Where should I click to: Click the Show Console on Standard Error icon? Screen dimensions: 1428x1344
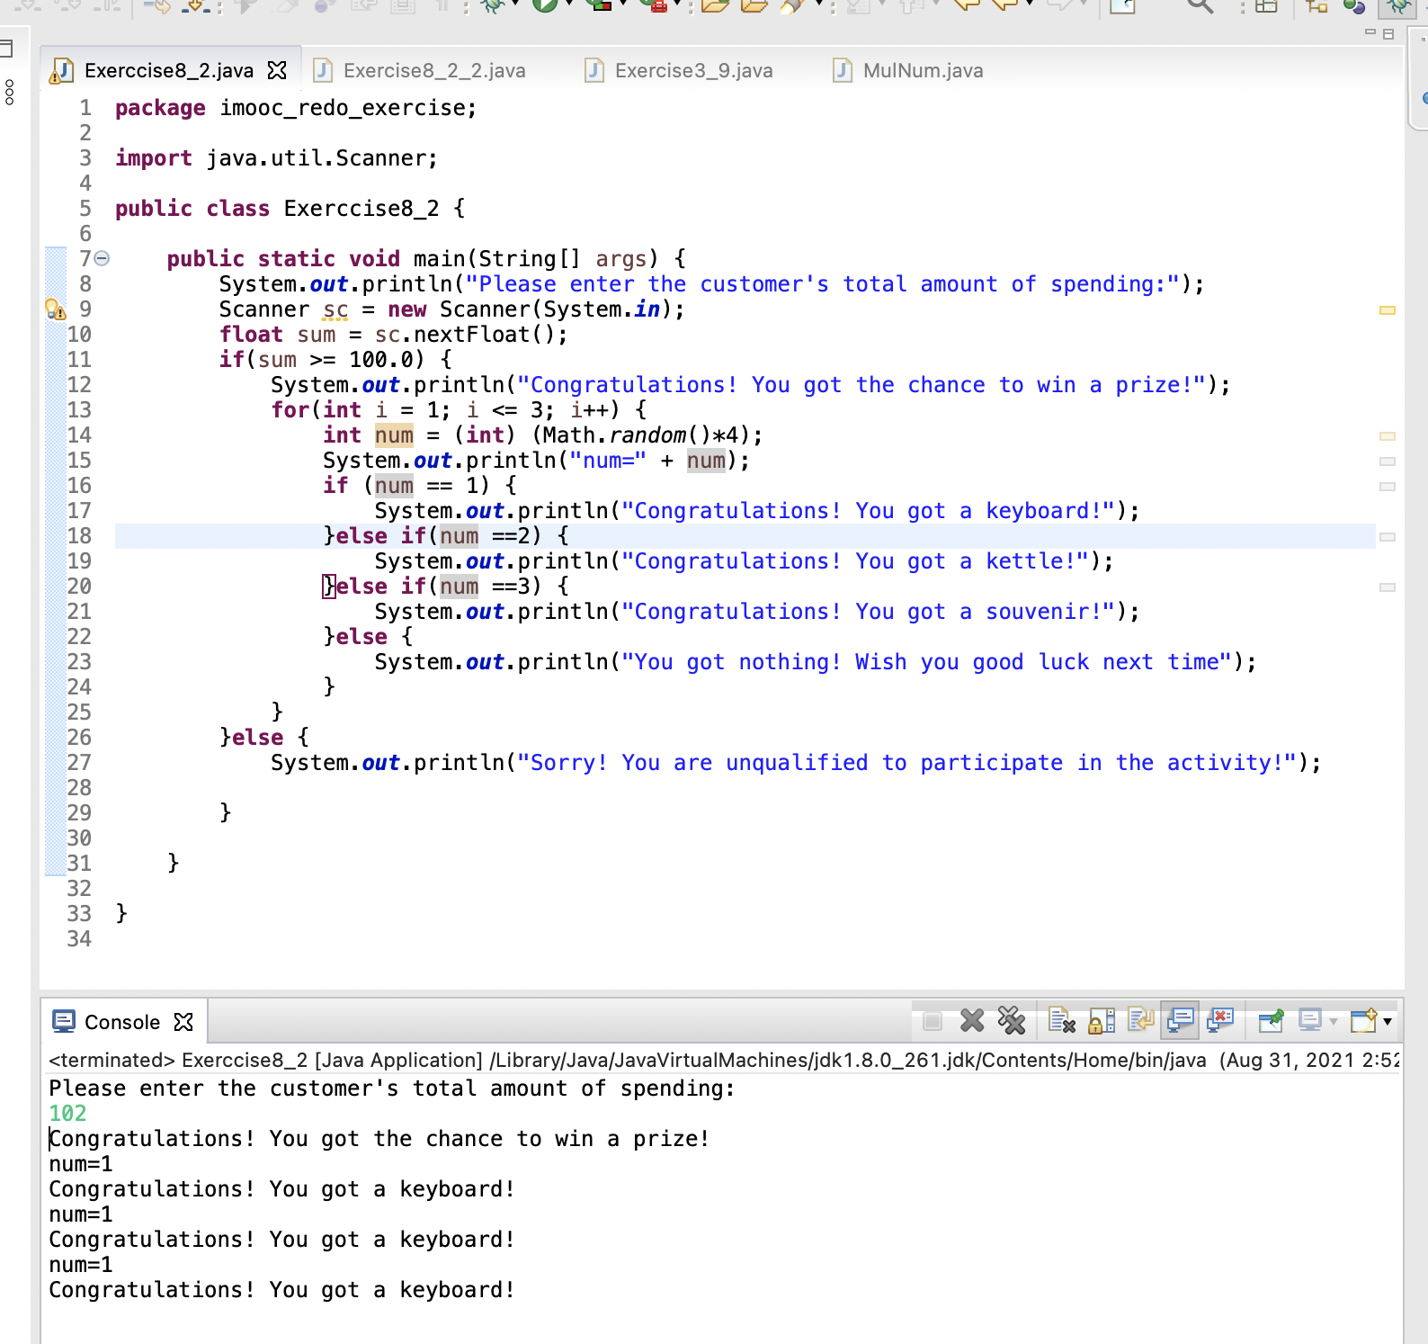click(x=1220, y=1021)
